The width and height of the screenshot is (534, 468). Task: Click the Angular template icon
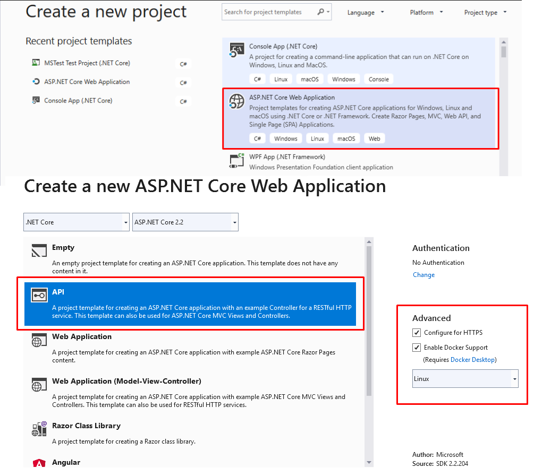40,463
